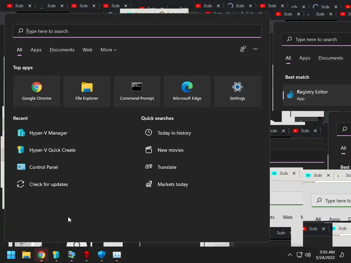Viewport: 351px width, 263px height.
Task: Click the background window search field
Action: pyautogui.click(x=316, y=39)
